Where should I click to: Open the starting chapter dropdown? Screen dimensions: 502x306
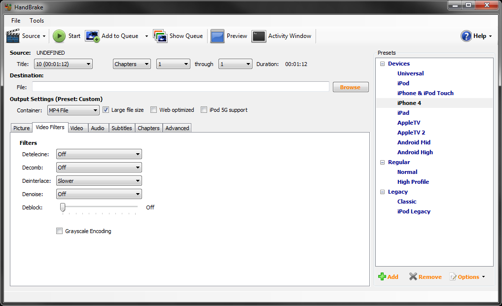pyautogui.click(x=173, y=64)
